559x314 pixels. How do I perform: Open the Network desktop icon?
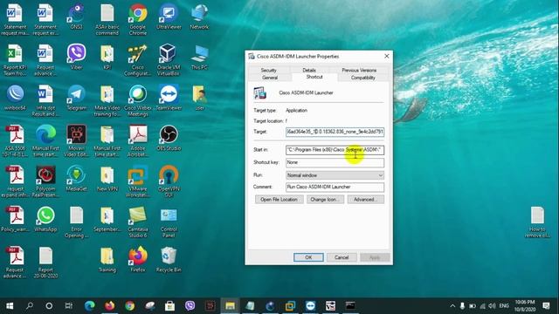(x=199, y=17)
